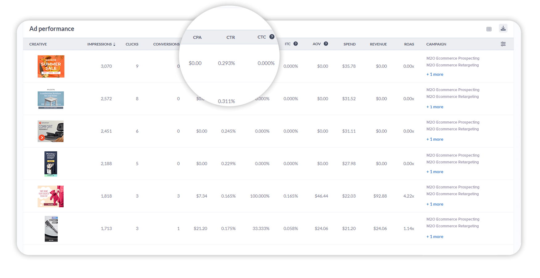This screenshot has width=540, height=278.
Task: Select the 0.293% CTR value
Action: click(226, 63)
